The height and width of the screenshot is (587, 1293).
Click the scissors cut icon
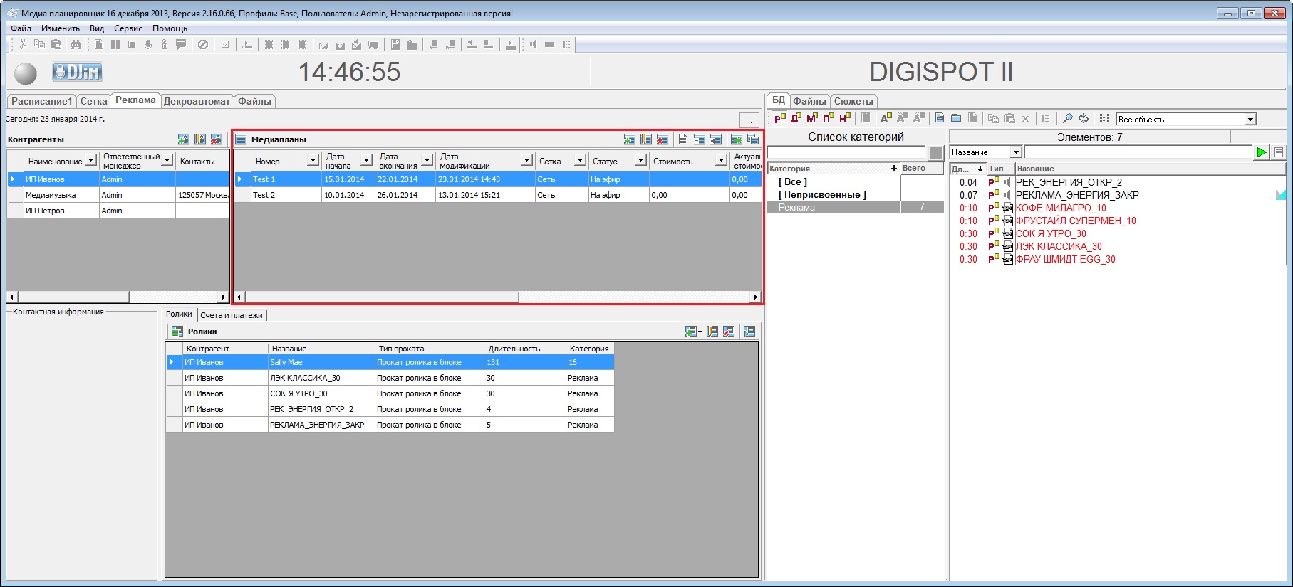pyautogui.click(x=23, y=44)
